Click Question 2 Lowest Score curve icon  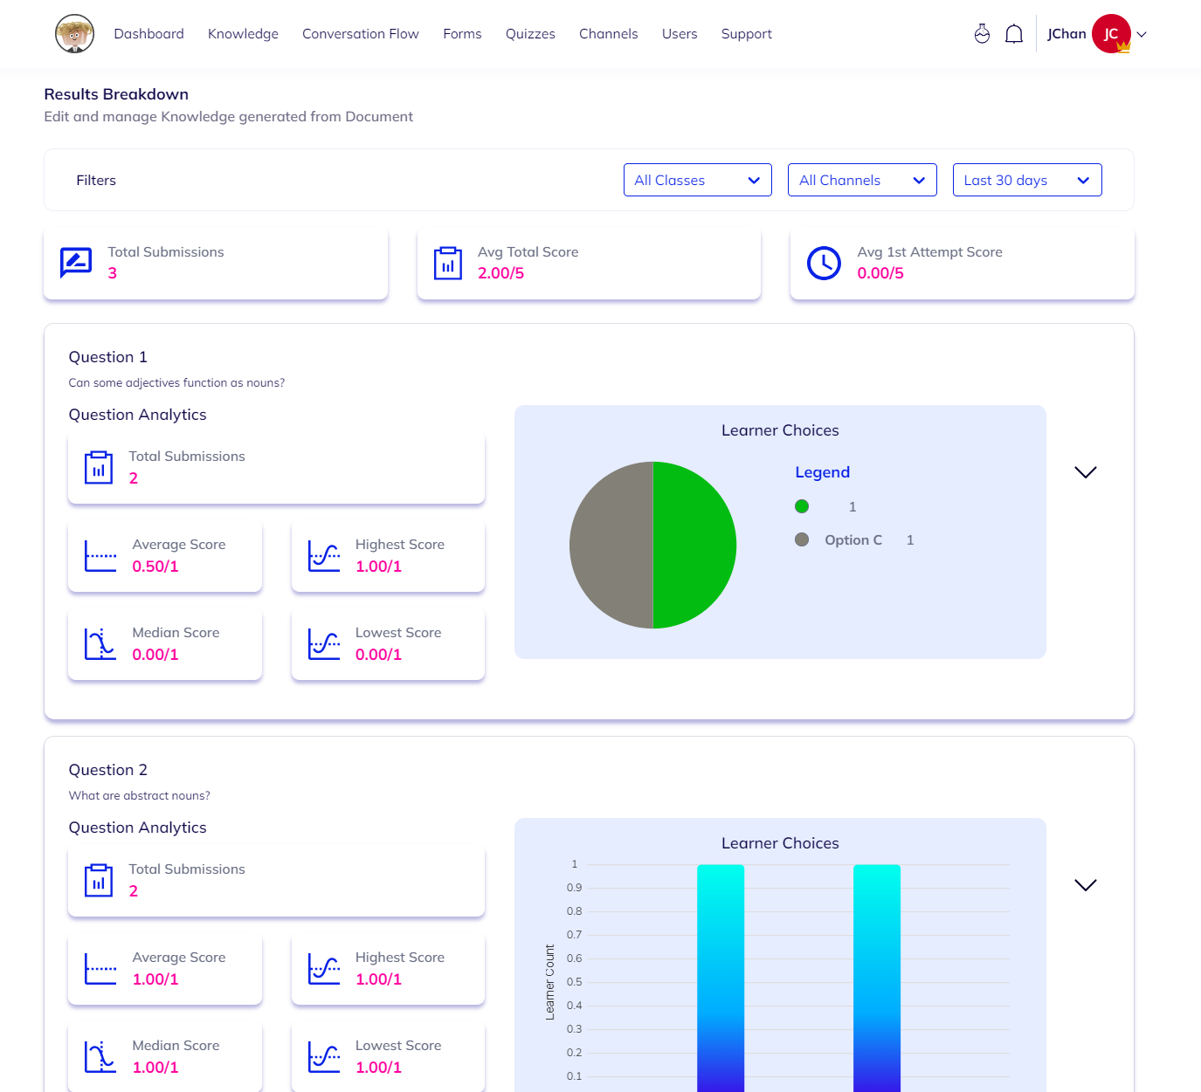[x=324, y=1057]
